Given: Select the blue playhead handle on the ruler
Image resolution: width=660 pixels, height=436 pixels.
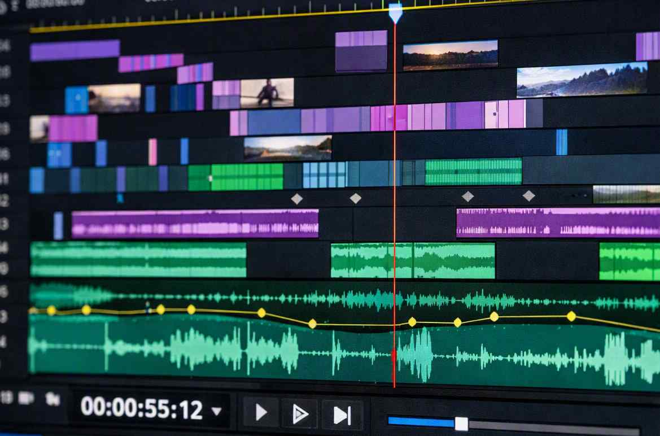Looking at the screenshot, I should point(395,12).
